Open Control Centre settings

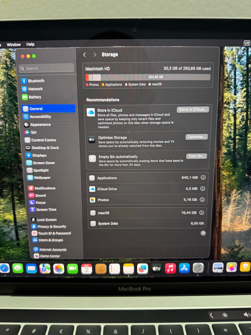pos(41,140)
